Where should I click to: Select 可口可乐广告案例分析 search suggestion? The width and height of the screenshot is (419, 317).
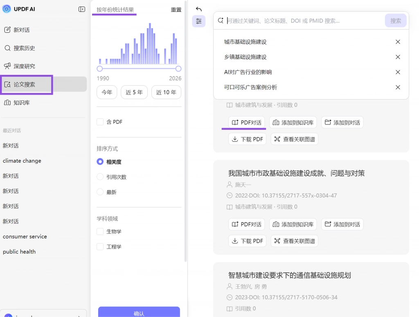pos(251,87)
